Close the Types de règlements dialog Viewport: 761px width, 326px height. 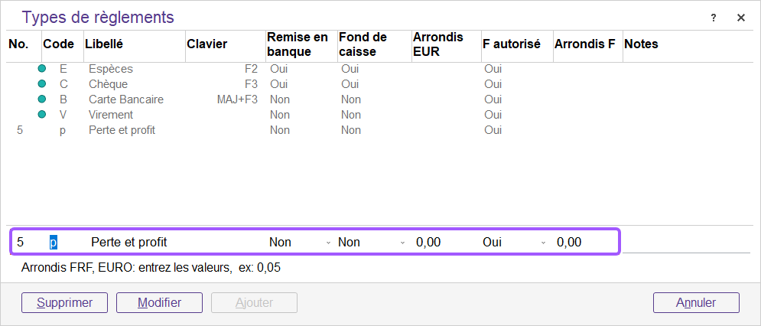tap(740, 18)
